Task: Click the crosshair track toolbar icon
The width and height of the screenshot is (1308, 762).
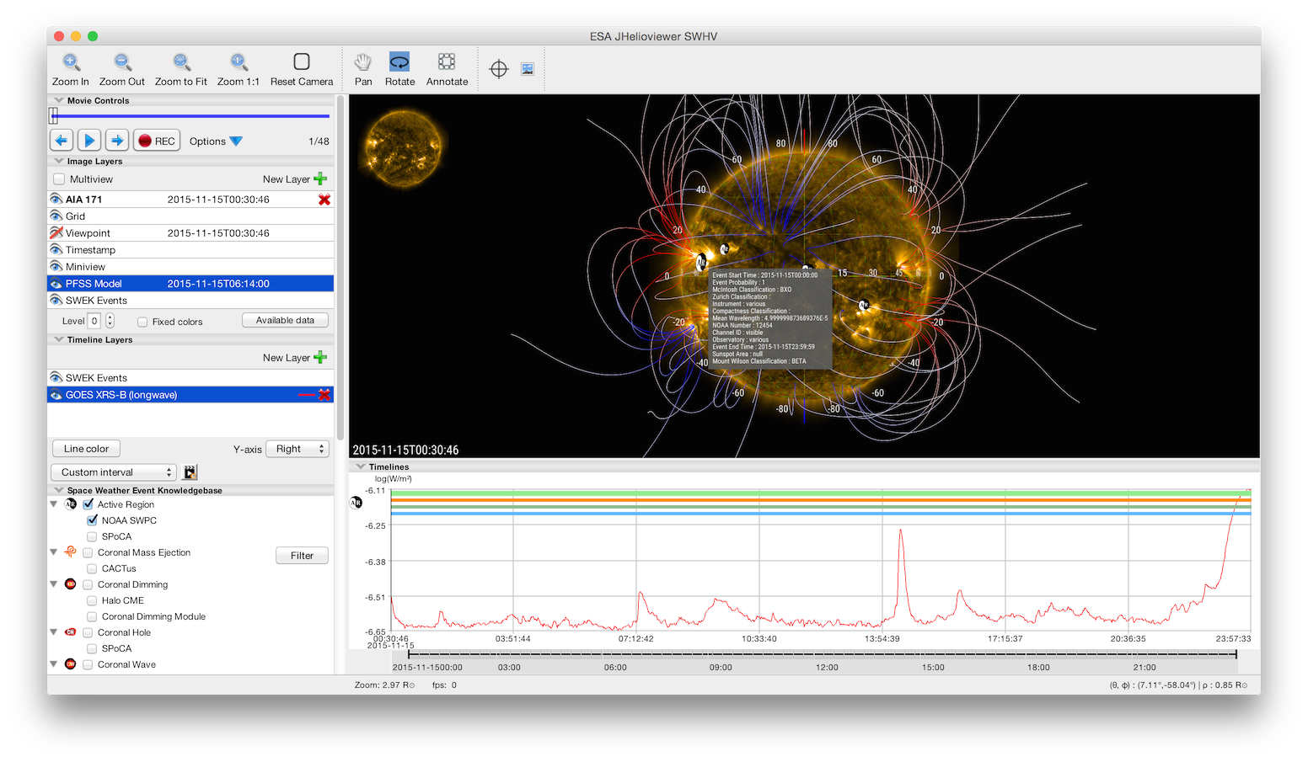Action: (499, 69)
